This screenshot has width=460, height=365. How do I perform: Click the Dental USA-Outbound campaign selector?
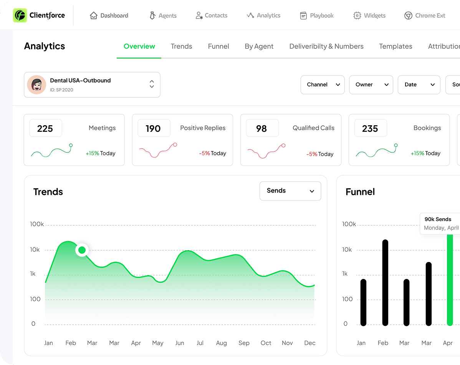coord(92,85)
